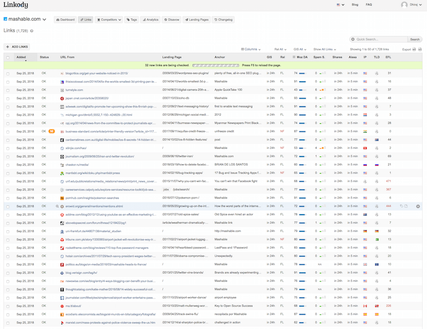Select the Links tab

tap(86, 20)
